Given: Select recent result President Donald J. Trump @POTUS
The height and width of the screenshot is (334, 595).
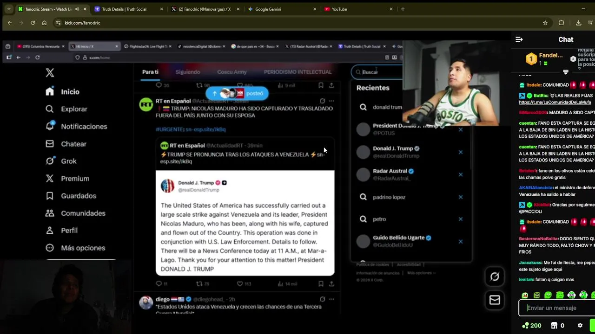Looking at the screenshot, I should (x=405, y=129).
